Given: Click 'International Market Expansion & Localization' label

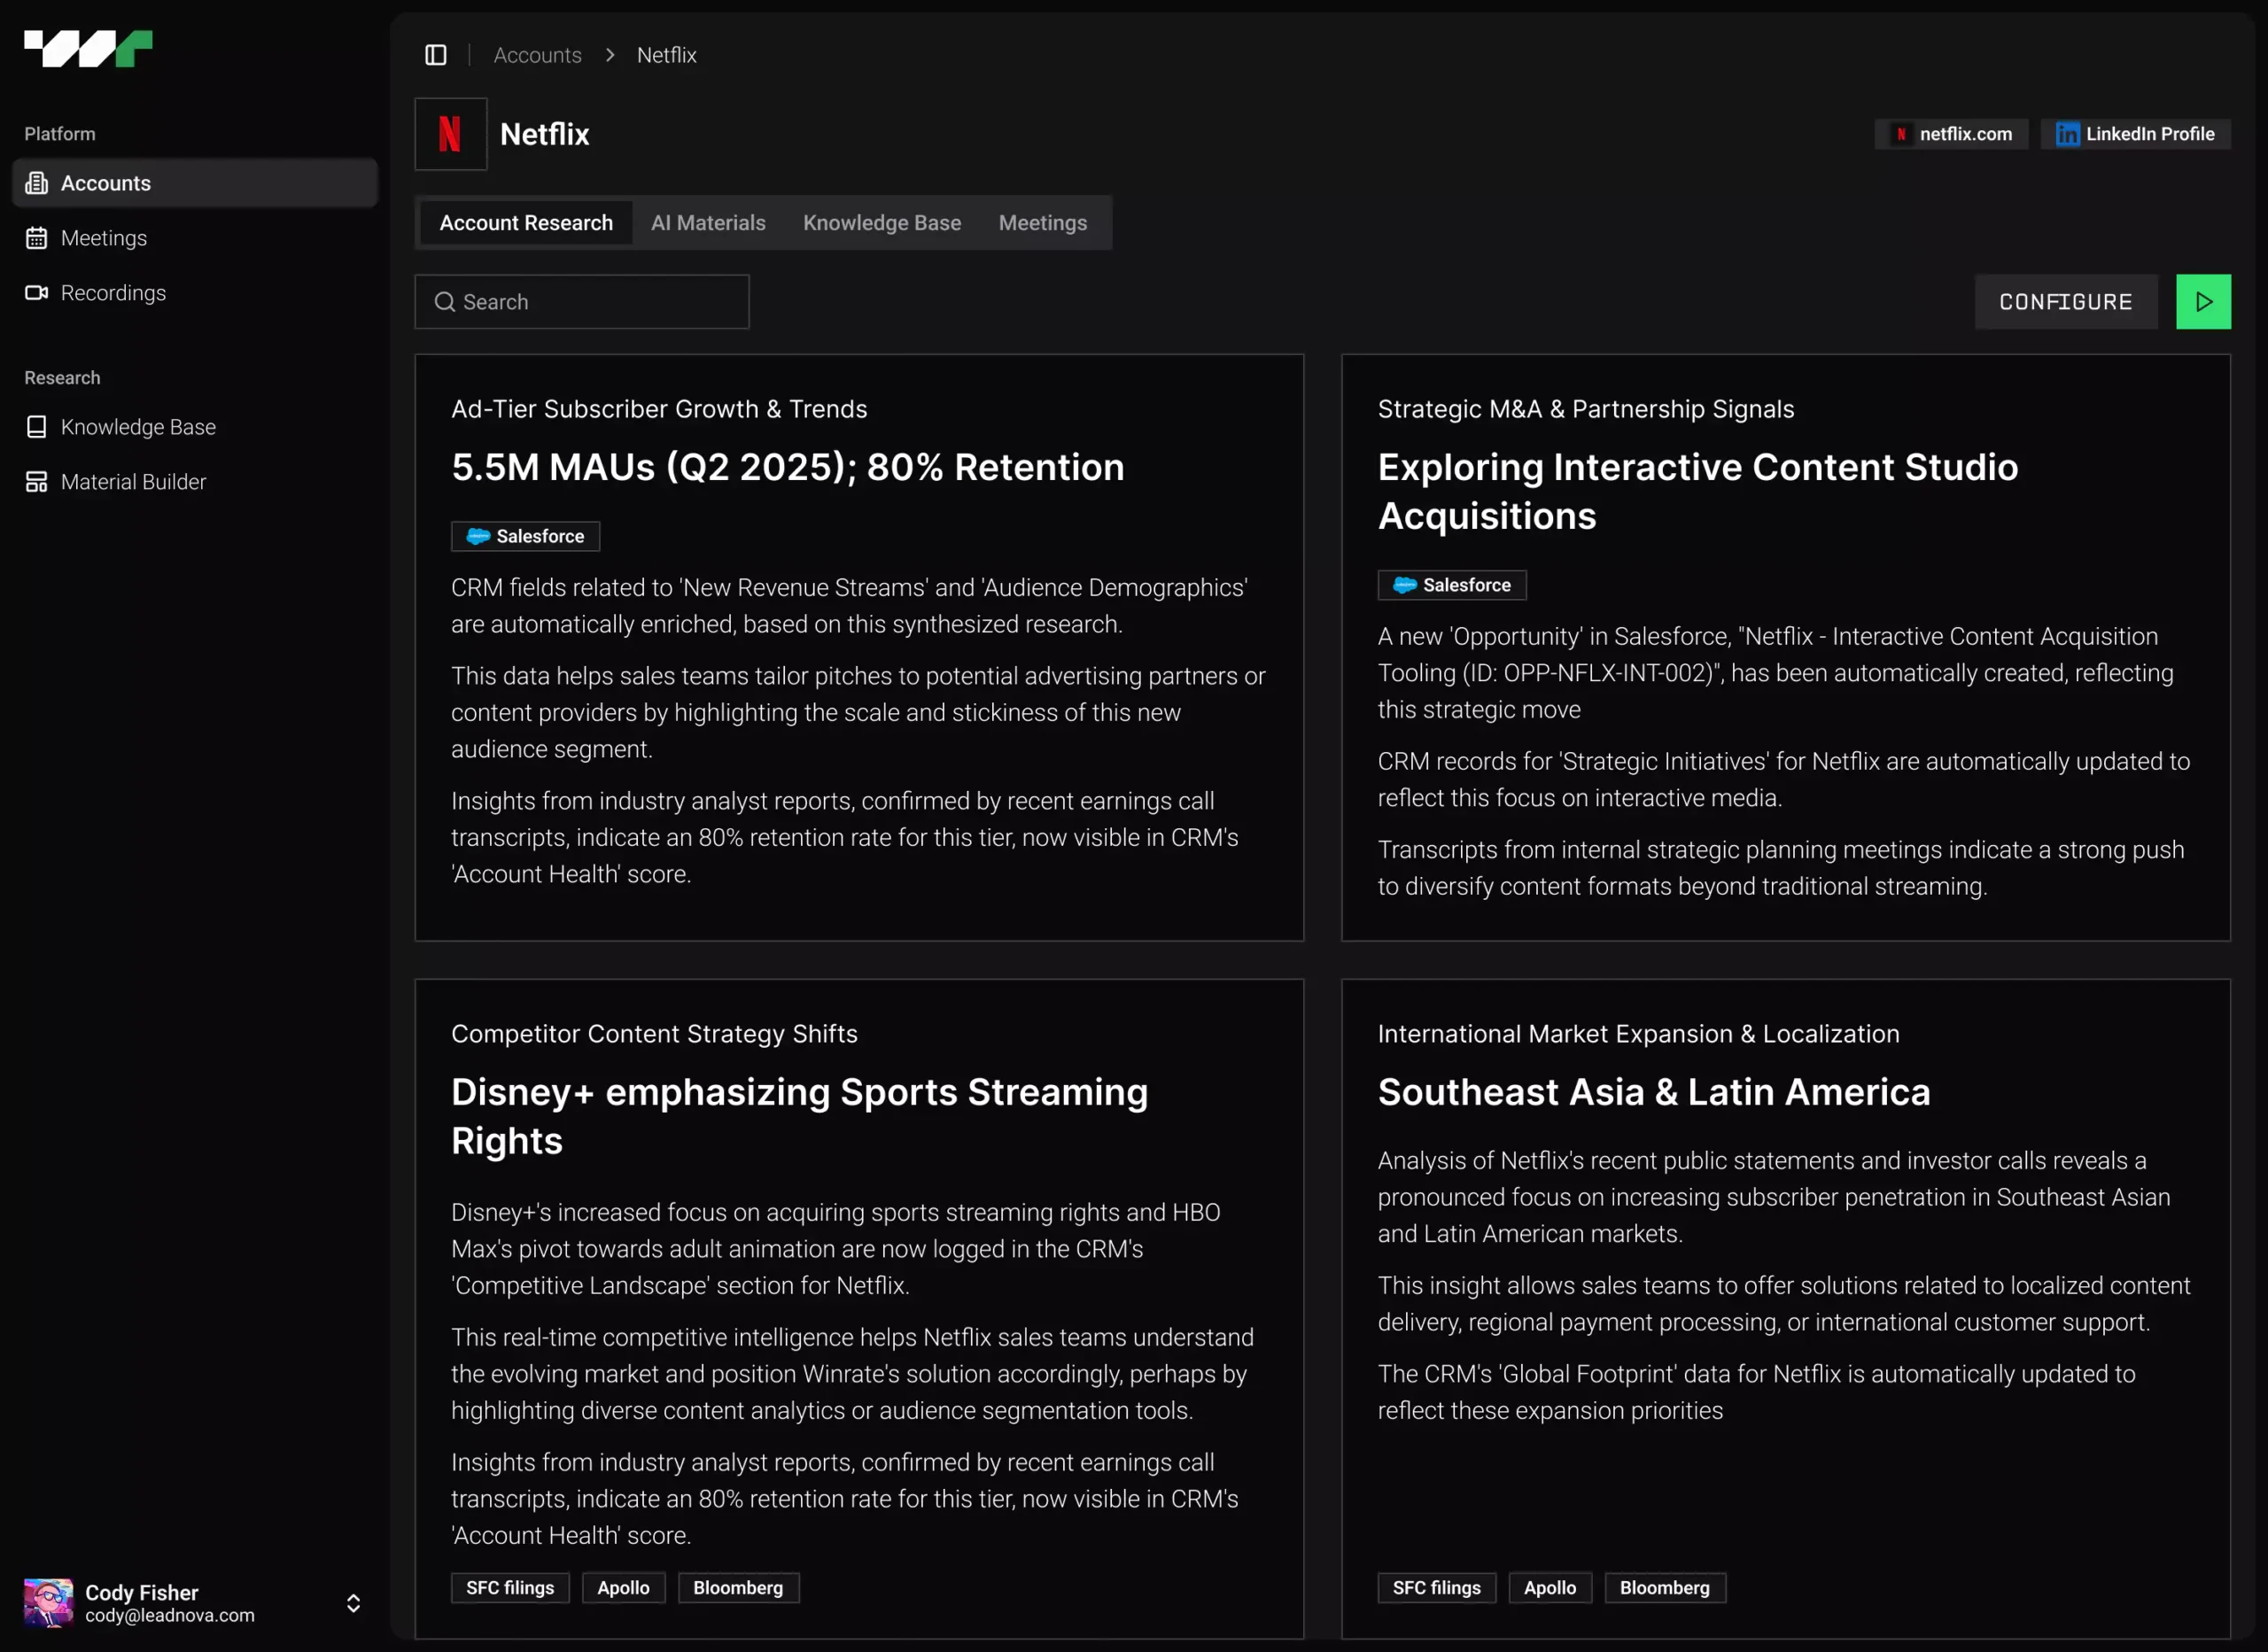Looking at the screenshot, I should [1639, 1034].
